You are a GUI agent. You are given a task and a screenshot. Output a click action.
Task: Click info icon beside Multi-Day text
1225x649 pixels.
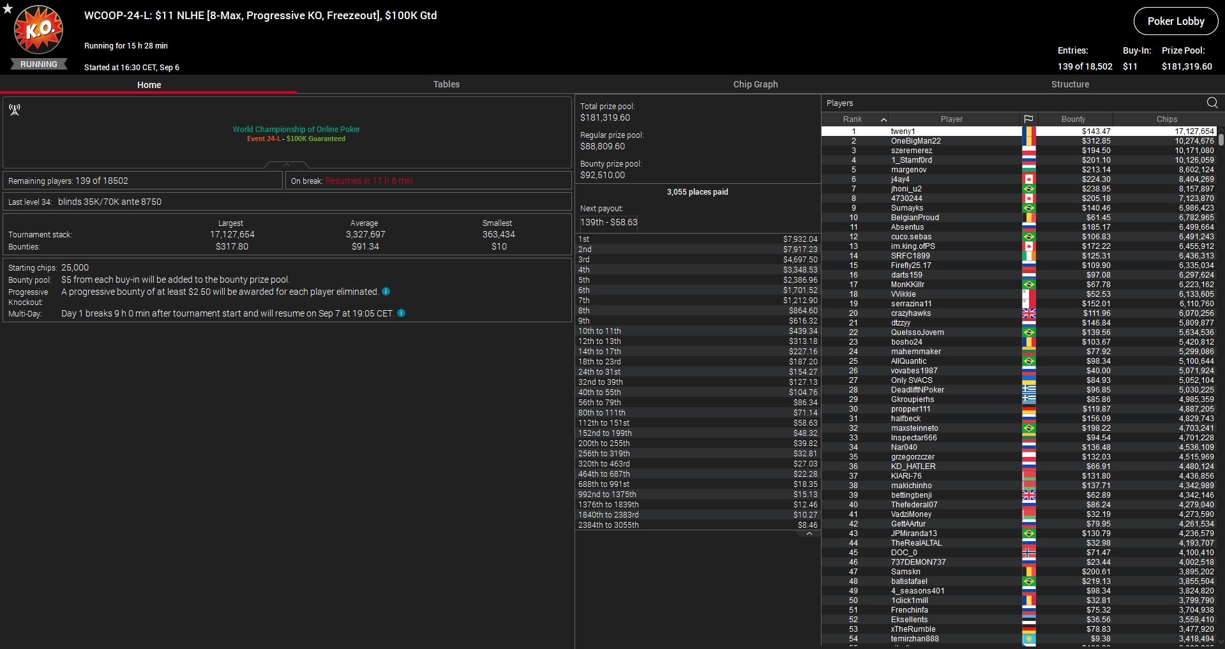pyautogui.click(x=402, y=313)
